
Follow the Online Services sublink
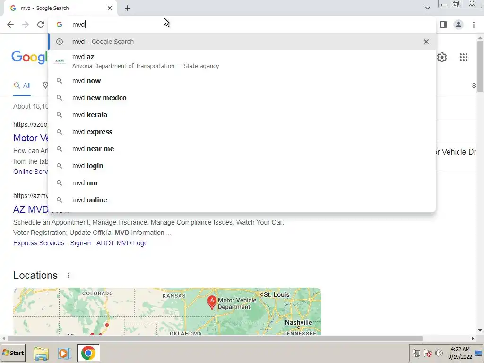click(x=31, y=172)
